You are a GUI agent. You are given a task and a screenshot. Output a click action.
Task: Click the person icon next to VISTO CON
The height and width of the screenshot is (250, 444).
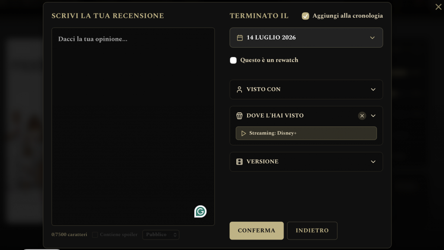(239, 89)
